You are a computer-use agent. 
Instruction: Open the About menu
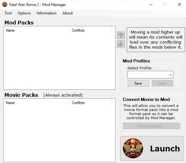point(68,13)
